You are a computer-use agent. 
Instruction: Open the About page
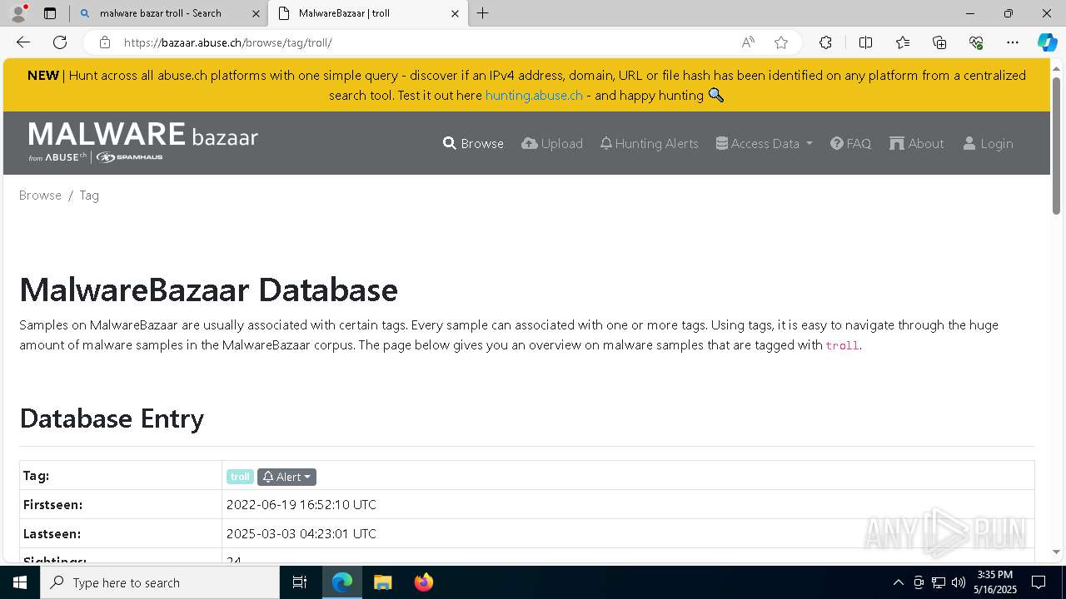point(917,143)
